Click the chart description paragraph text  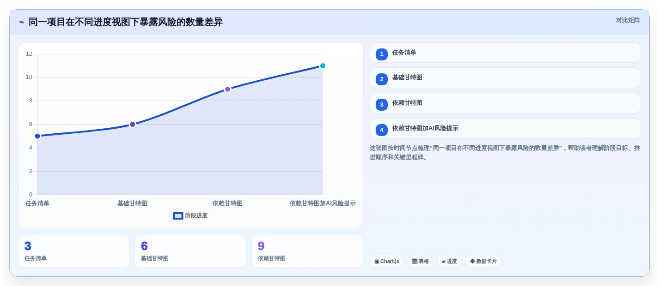tap(505, 153)
